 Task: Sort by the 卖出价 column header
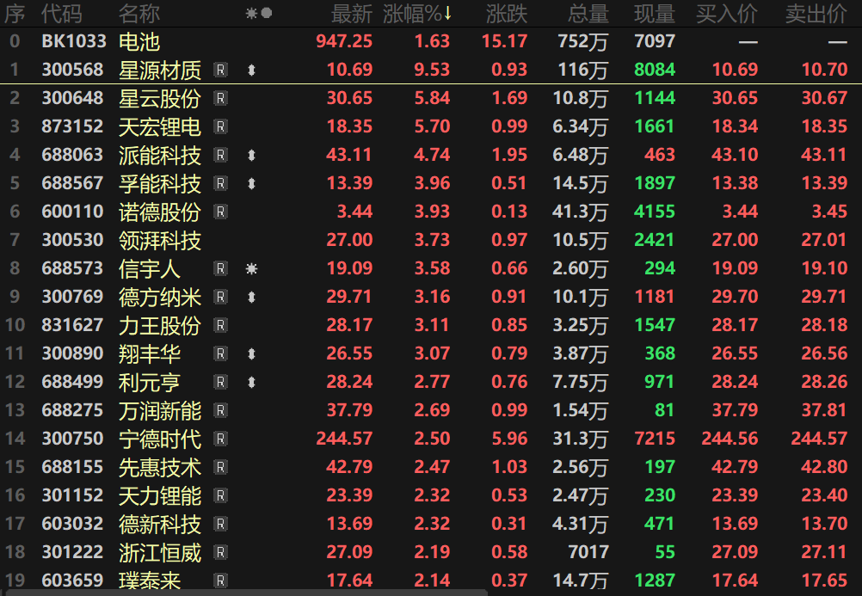tap(816, 14)
